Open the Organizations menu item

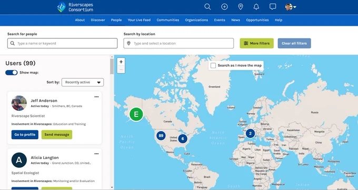coord(196,20)
